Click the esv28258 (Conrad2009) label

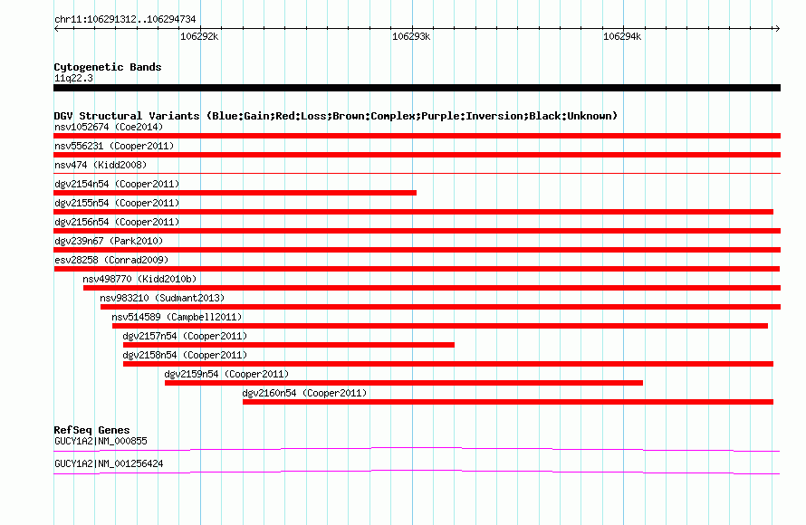click(111, 260)
